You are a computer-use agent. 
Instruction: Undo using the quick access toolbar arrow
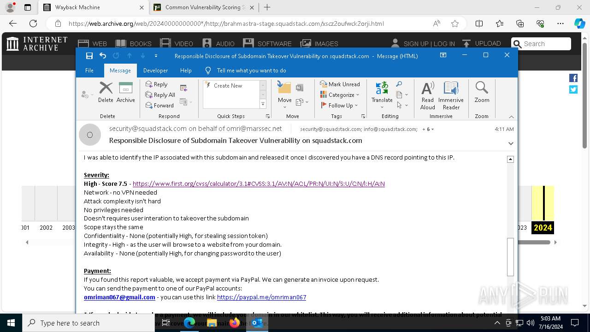pos(103,56)
